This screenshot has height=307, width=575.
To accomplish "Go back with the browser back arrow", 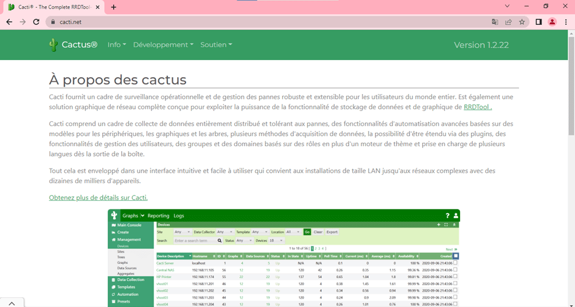I will 9,22.
